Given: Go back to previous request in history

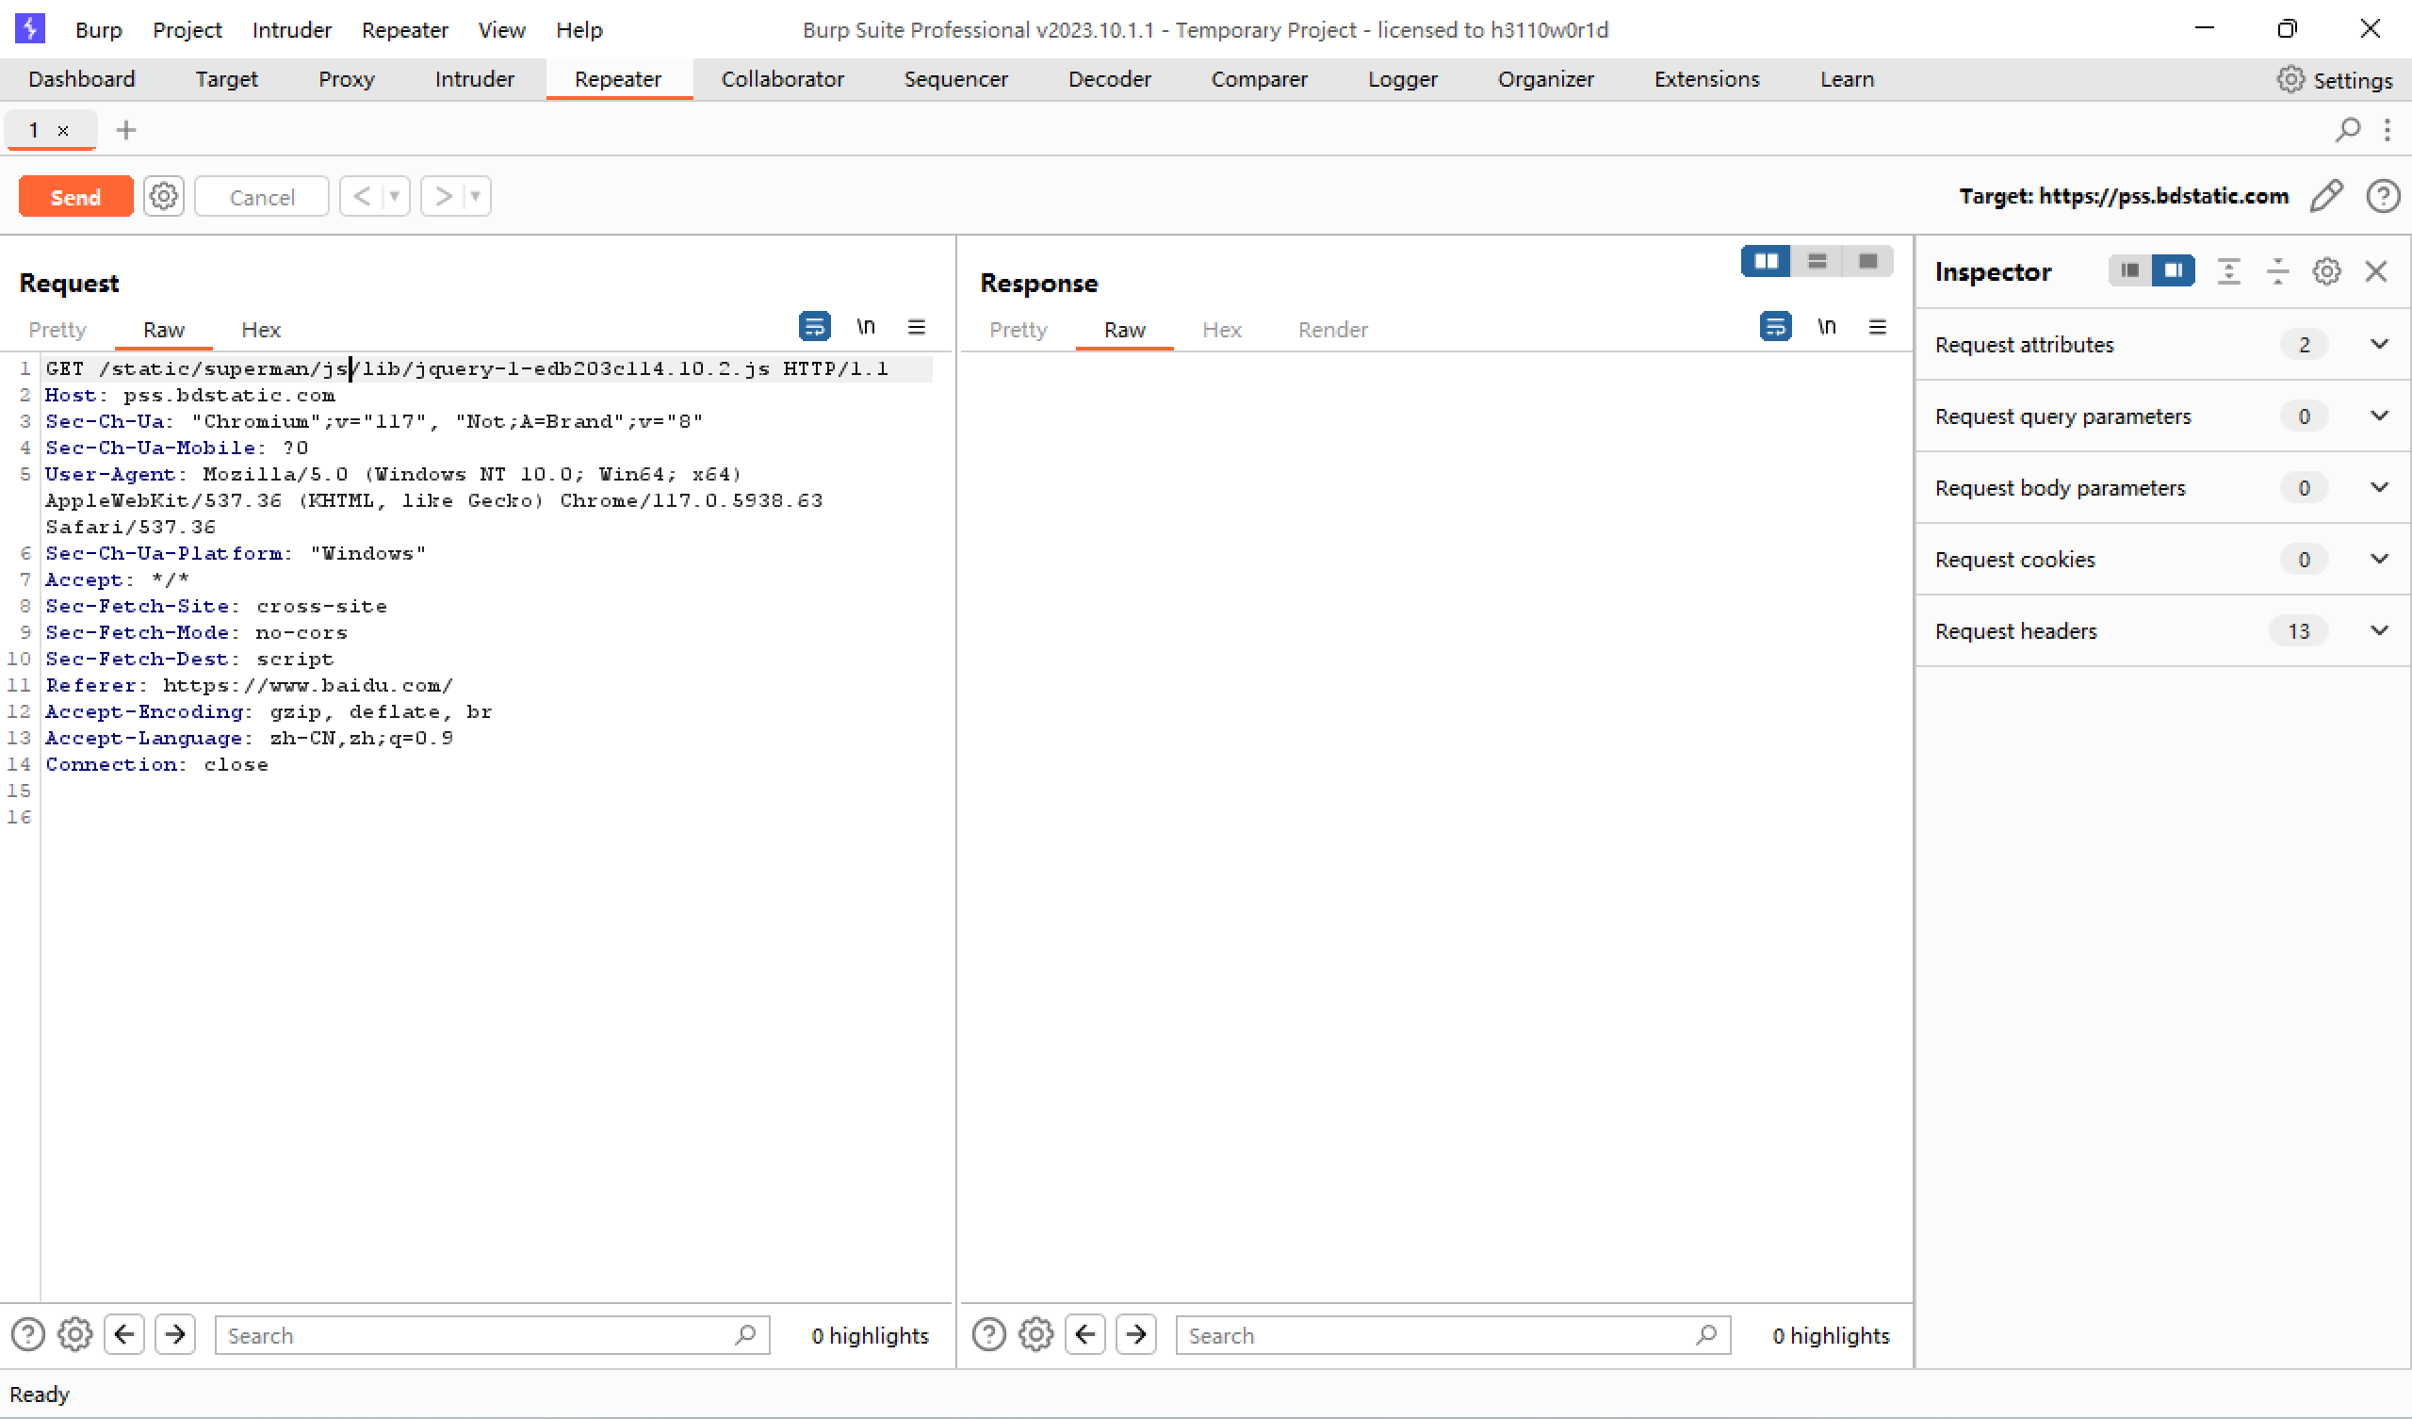Looking at the screenshot, I should click(x=362, y=196).
